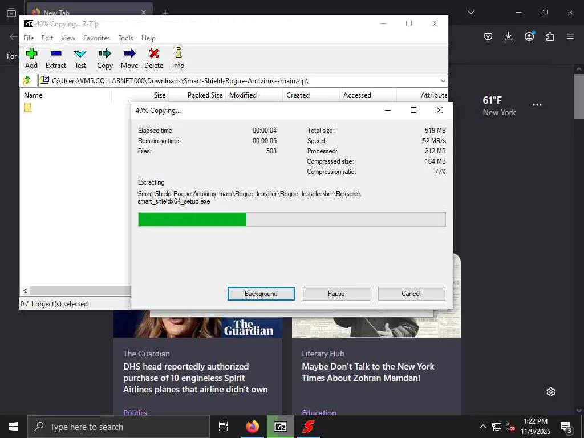Image resolution: width=584 pixels, height=438 pixels.
Task: Open new tab page settings gear
Action: (x=551, y=392)
